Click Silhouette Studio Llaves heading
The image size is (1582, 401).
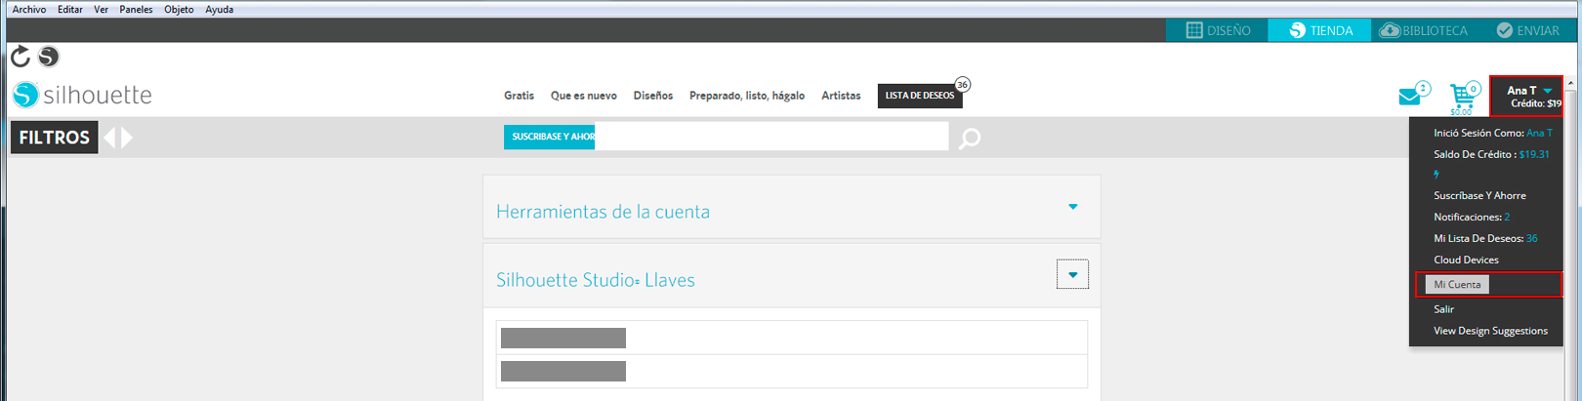[x=596, y=280]
